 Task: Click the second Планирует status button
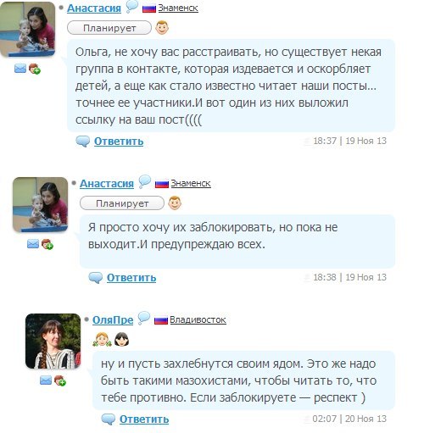click(122, 203)
